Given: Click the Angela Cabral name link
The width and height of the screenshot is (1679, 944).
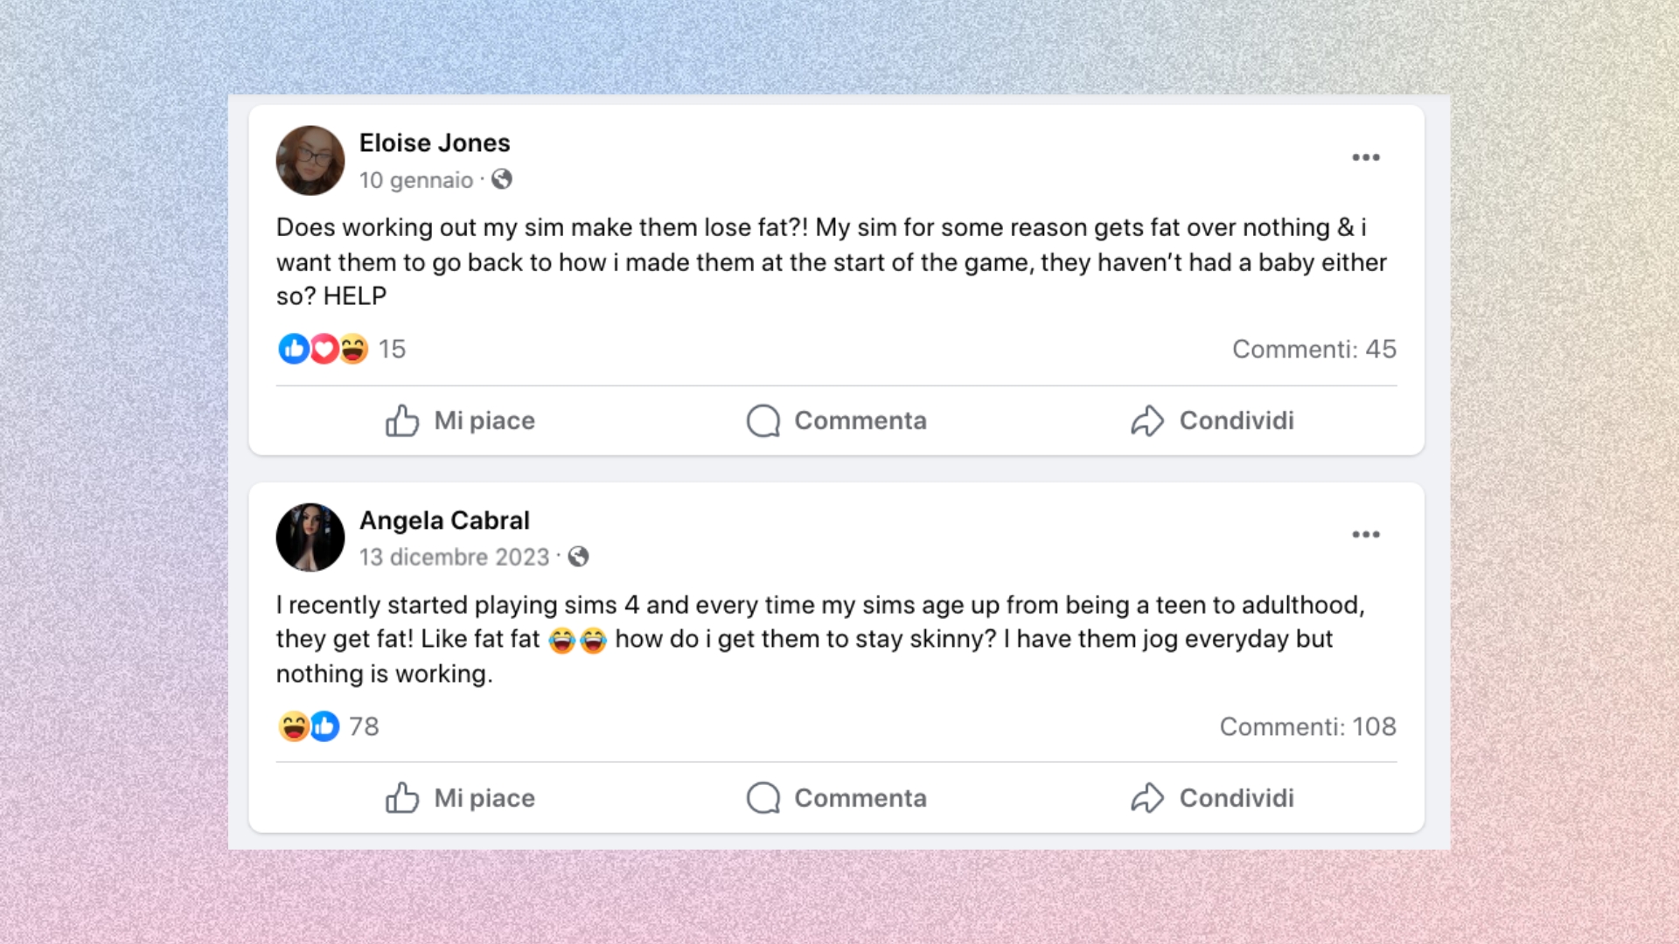Looking at the screenshot, I should pyautogui.click(x=444, y=520).
